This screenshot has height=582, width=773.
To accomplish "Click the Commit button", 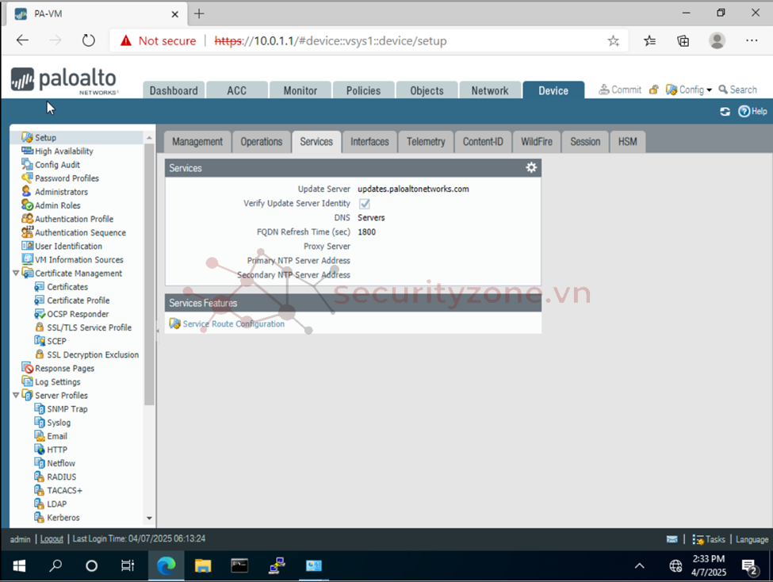I will [620, 90].
